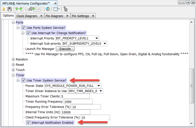This screenshot has height=128, width=196.
Task: Click the Power State label
Action: [x=34, y=86]
